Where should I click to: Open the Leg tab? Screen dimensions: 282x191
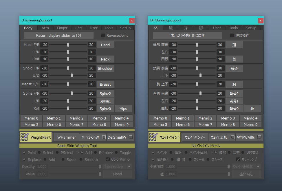78,28
